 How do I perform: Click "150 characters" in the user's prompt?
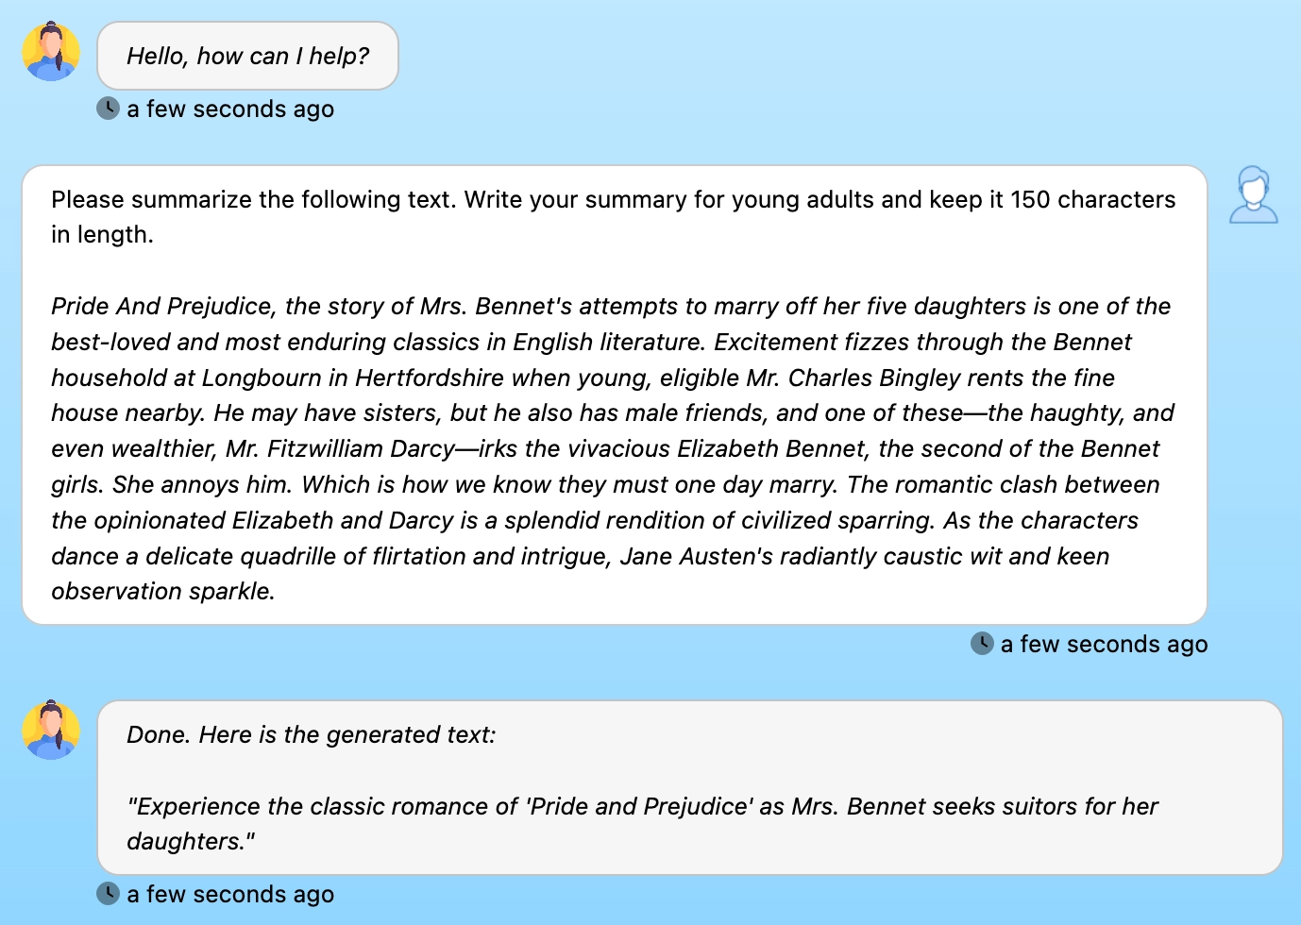1092,200
